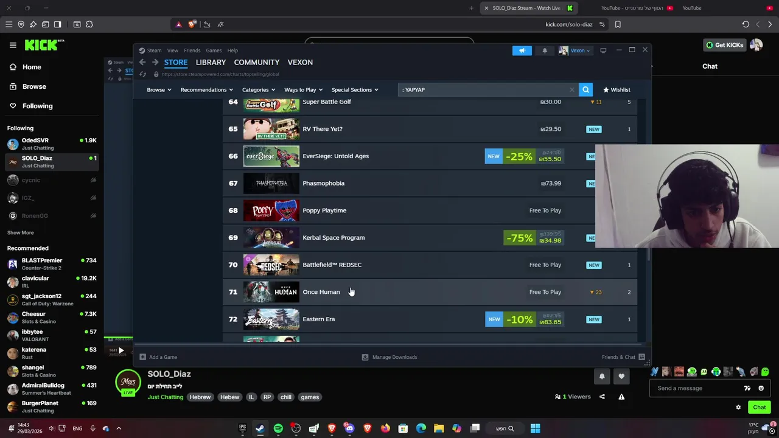Image resolution: width=779 pixels, height=438 pixels.
Task: Open OdedSVR channel in Following list
Action: pyautogui.click(x=52, y=144)
